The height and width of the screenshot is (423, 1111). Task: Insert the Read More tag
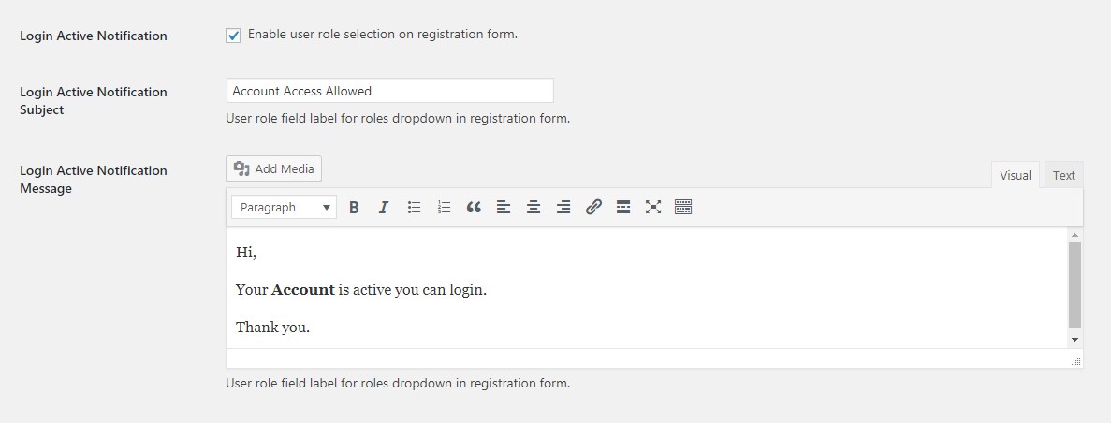[x=623, y=208]
